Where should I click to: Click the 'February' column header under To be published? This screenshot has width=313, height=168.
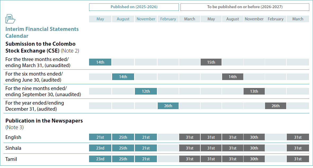(x=275, y=19)
